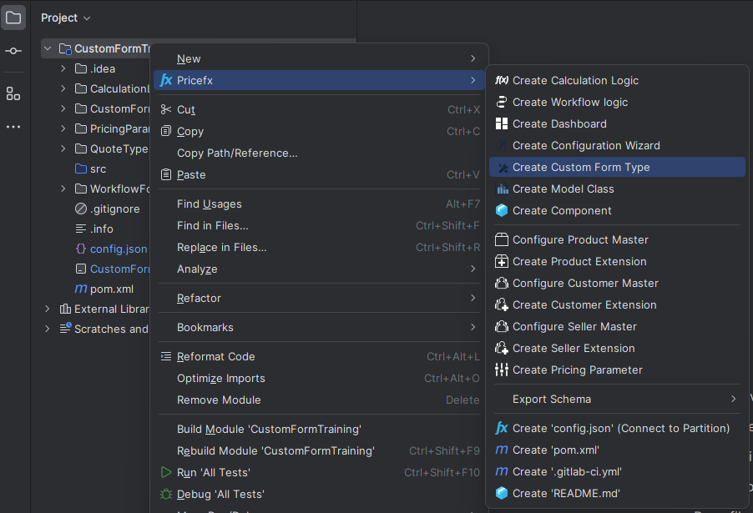
Task: Choose Rebuild Module 'CustomFormTraining'
Action: [319, 450]
